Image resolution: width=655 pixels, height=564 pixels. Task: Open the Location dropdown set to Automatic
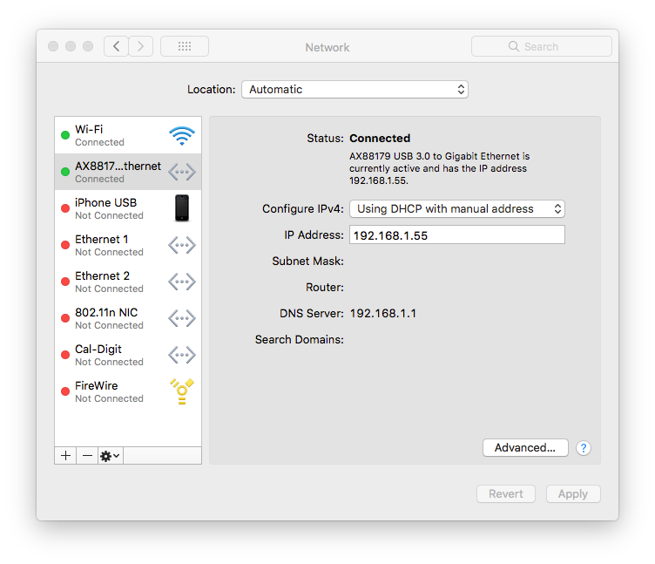coord(355,90)
